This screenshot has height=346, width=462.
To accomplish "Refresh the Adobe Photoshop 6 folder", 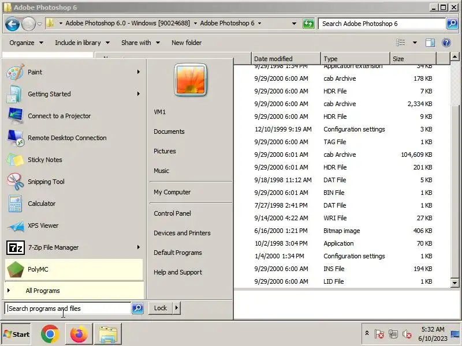I will pos(308,24).
